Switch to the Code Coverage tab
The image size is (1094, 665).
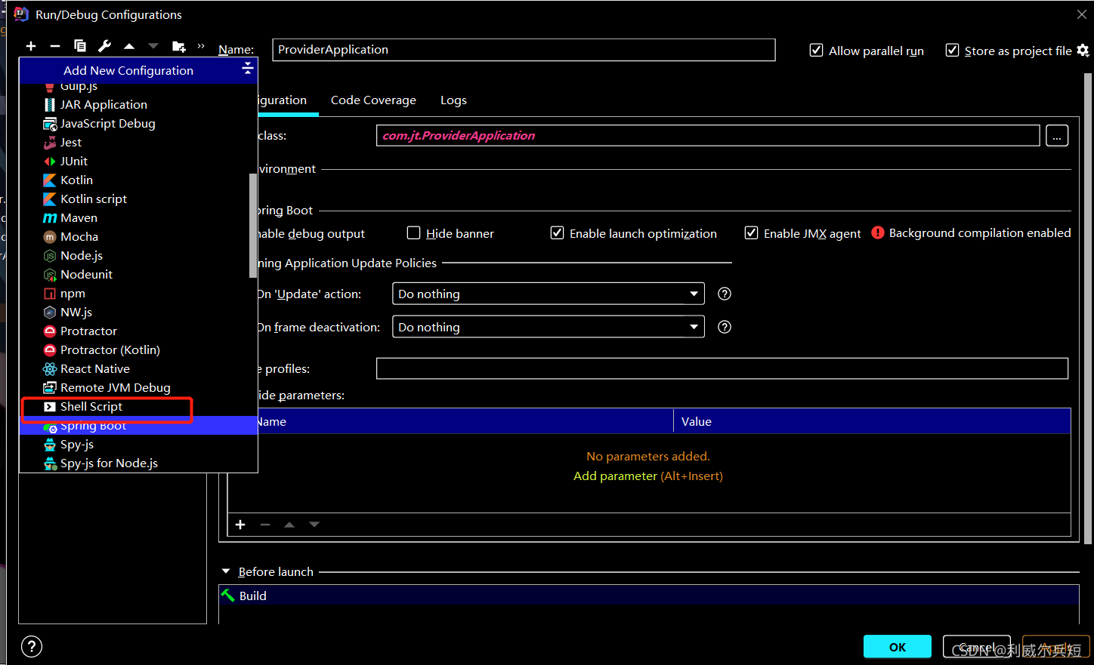coord(373,100)
